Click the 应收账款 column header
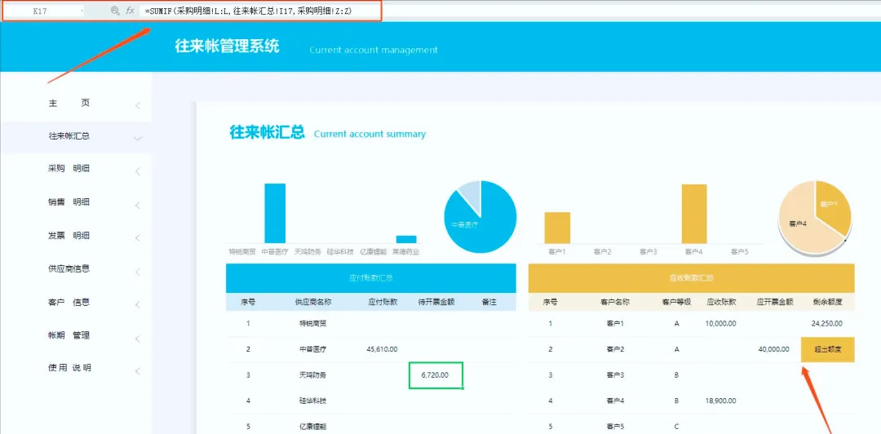The width and height of the screenshot is (881, 434). point(721,302)
